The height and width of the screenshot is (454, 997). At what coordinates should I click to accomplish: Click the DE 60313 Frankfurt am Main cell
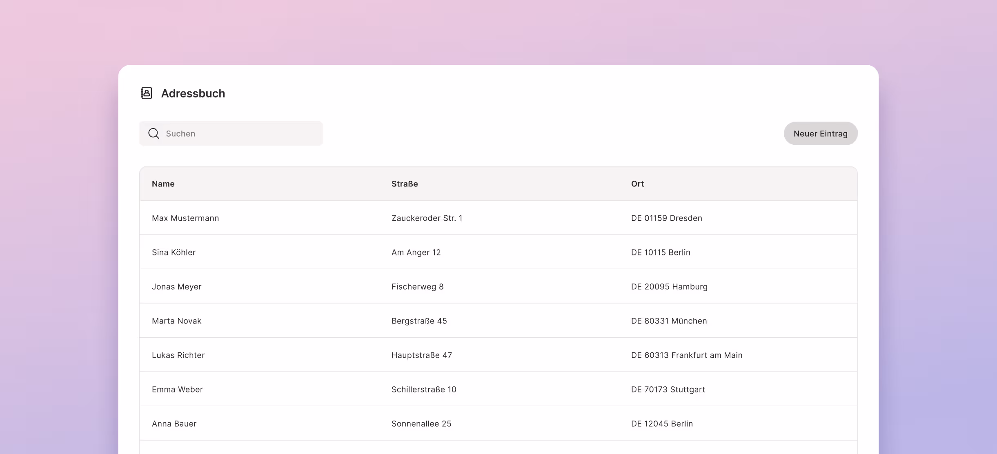pyautogui.click(x=686, y=355)
